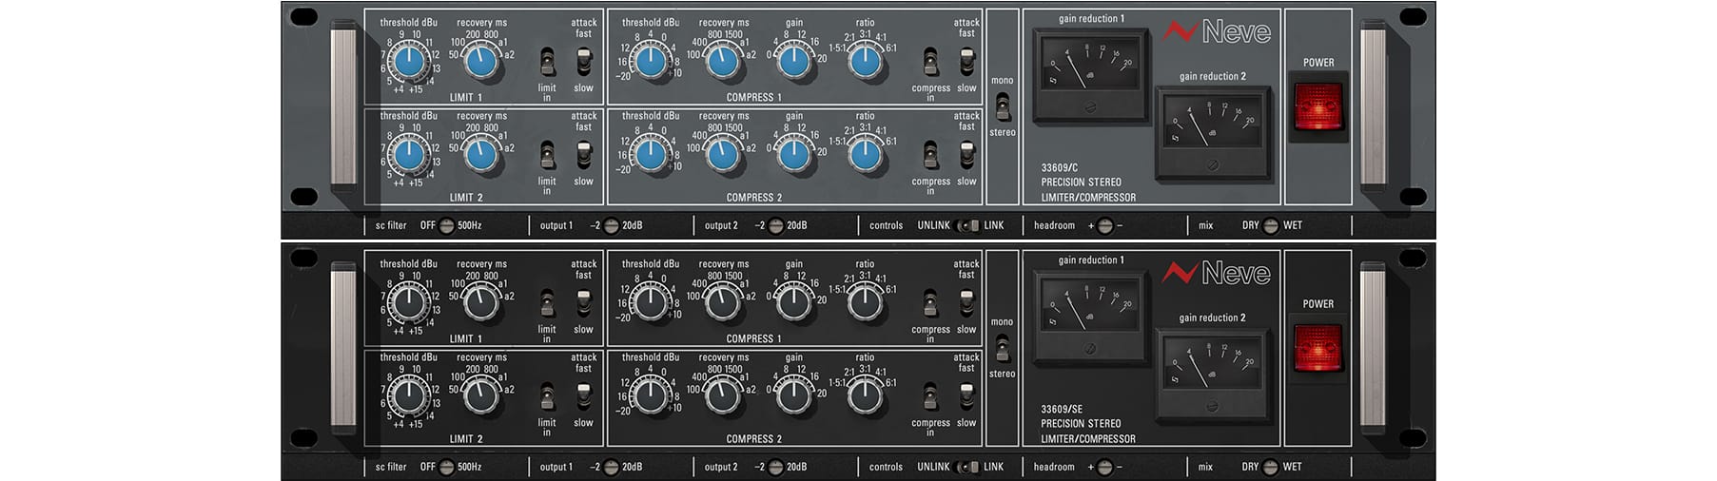Adjust the sc filter knob on 33609/SE
Screen dimensions: 1717x481
tap(446, 468)
